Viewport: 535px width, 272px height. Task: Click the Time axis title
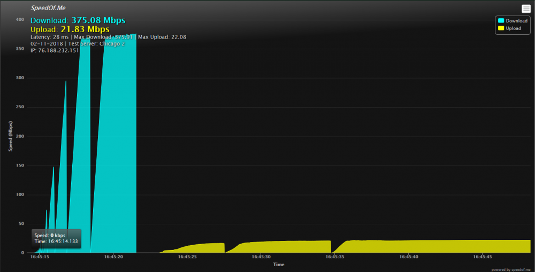279,265
